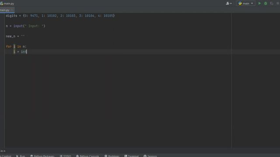Screen dimensions: 280x157
Task: Run the main configuration with green play button
Action: (x=259, y=3)
